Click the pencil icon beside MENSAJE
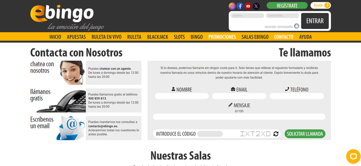Image resolution: width=361 pixels, height=166 pixels. 230,105
